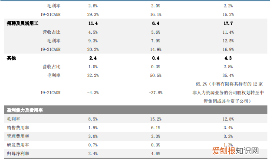Click the 50.5% gross margin value
Viewport: 270px width, 159px height.
[x=156, y=75]
